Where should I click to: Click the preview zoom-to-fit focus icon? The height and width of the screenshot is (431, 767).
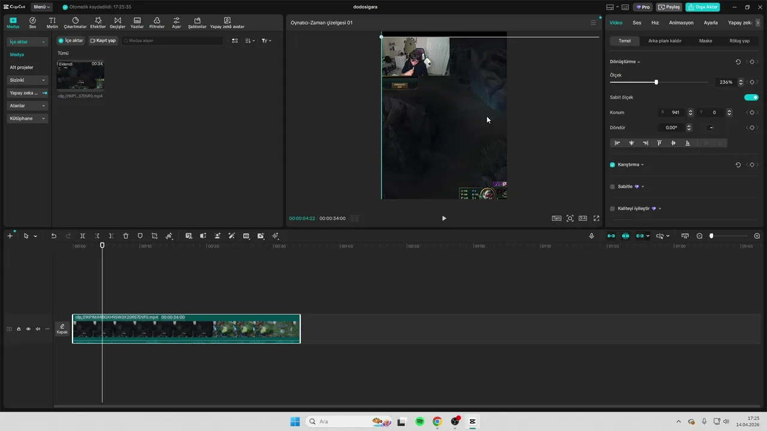[570, 218]
